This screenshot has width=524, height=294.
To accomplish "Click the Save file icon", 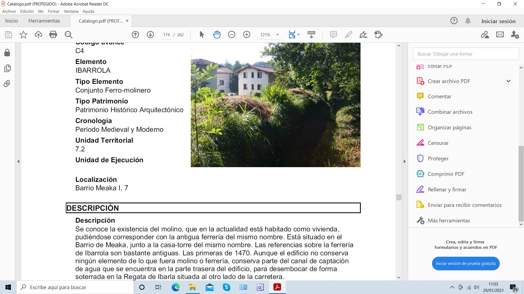I will tap(8, 35).
